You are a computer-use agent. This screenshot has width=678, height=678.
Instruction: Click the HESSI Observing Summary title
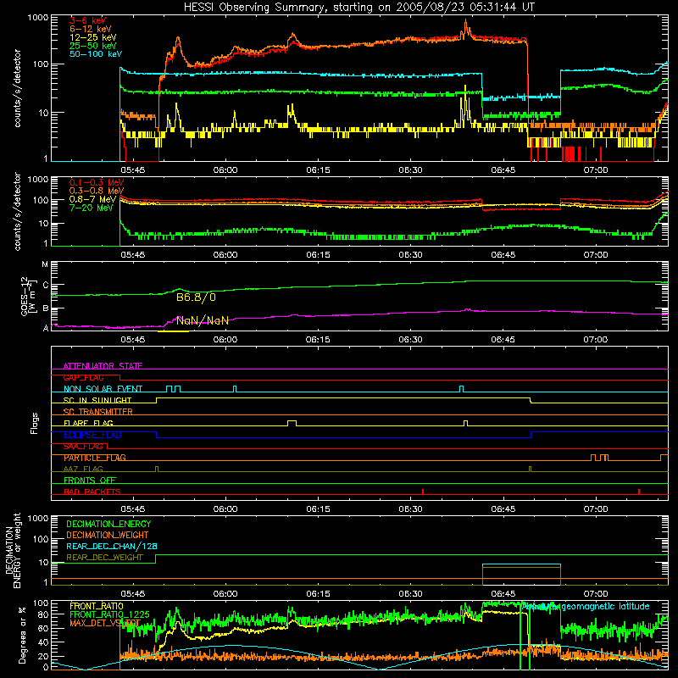(359, 8)
